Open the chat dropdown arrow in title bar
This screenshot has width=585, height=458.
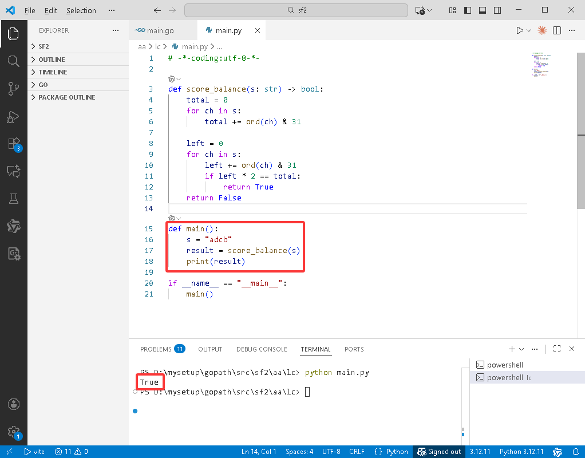point(429,10)
